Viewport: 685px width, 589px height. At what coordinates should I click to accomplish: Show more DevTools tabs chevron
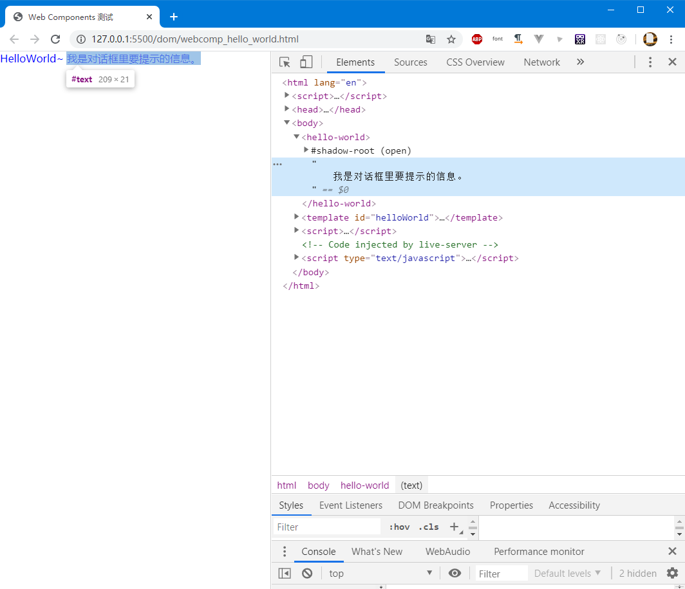pos(580,62)
